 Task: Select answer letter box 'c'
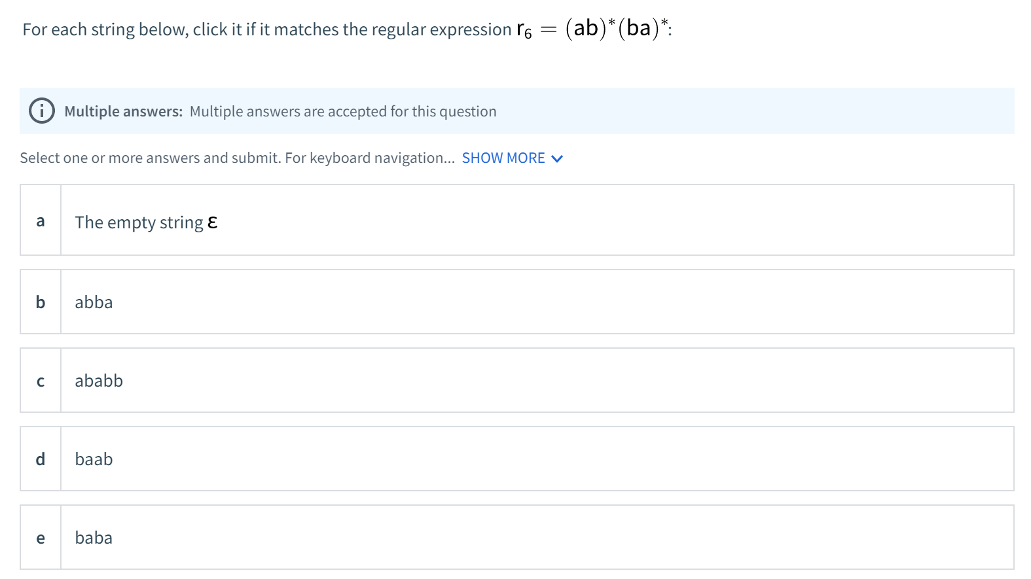(41, 381)
